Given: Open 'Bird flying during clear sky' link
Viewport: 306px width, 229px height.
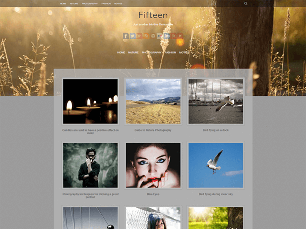Looking at the screenshot, I should pos(216,194).
